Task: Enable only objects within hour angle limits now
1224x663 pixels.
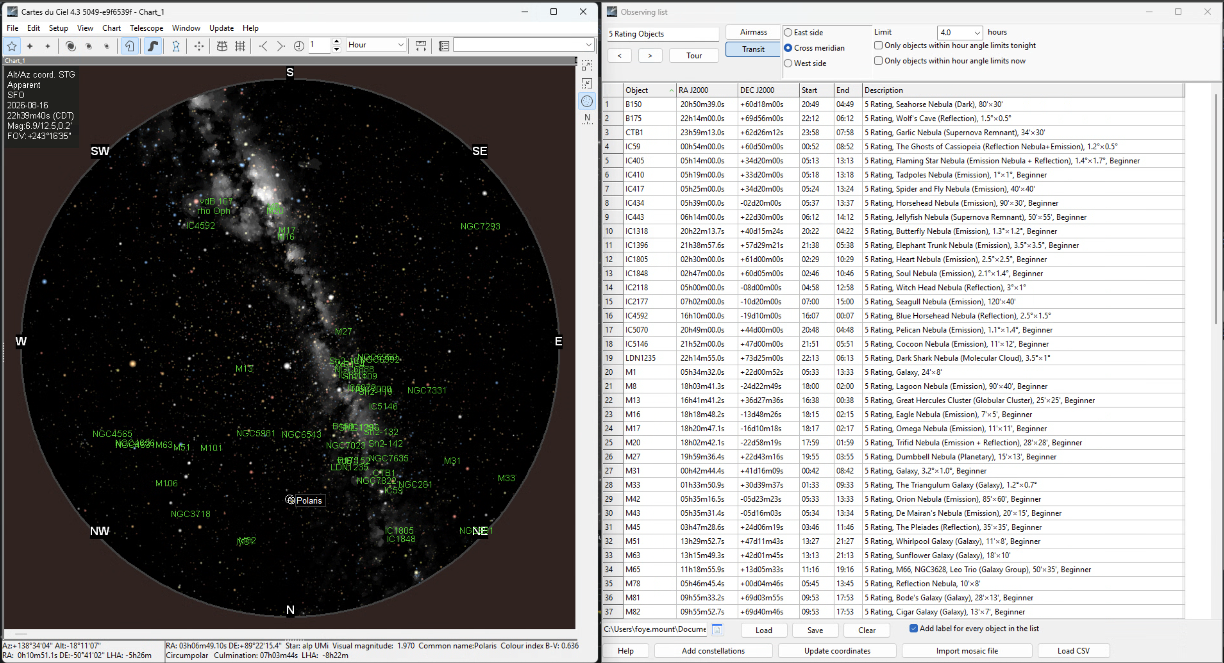Action: [879, 61]
